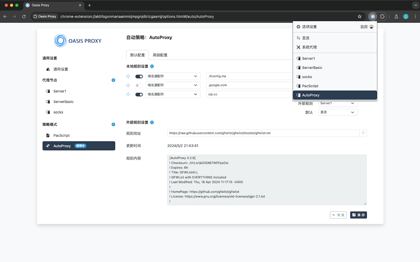Choose PacScript in the popup list
The width and height of the screenshot is (420, 262).
coord(335,86)
